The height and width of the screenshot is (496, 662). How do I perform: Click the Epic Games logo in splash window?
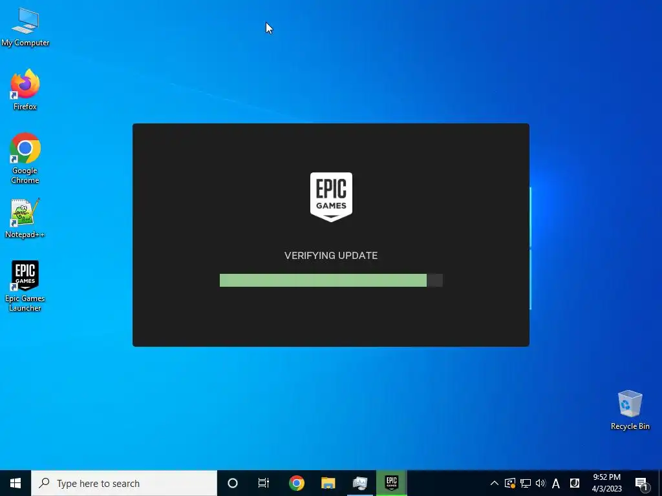[x=331, y=196]
